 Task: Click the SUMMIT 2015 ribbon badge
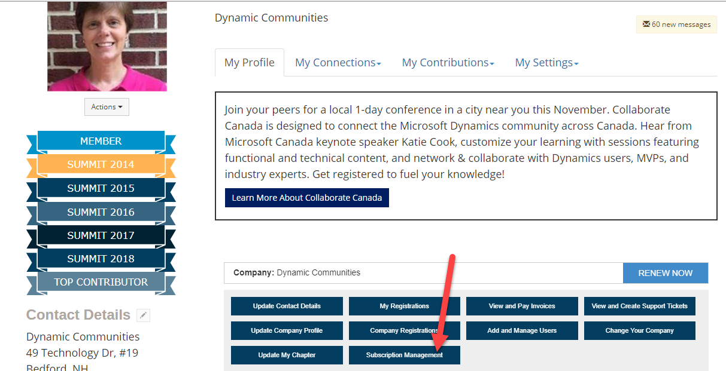point(101,188)
